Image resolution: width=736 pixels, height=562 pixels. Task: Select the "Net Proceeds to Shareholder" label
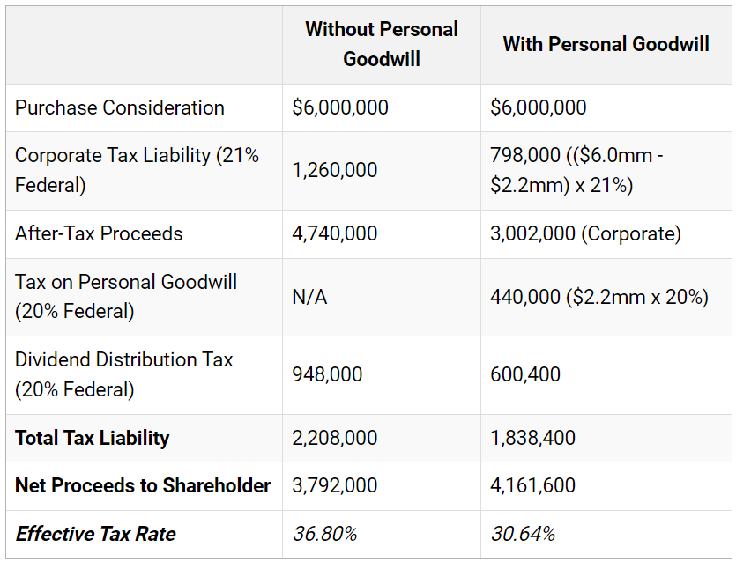(143, 486)
